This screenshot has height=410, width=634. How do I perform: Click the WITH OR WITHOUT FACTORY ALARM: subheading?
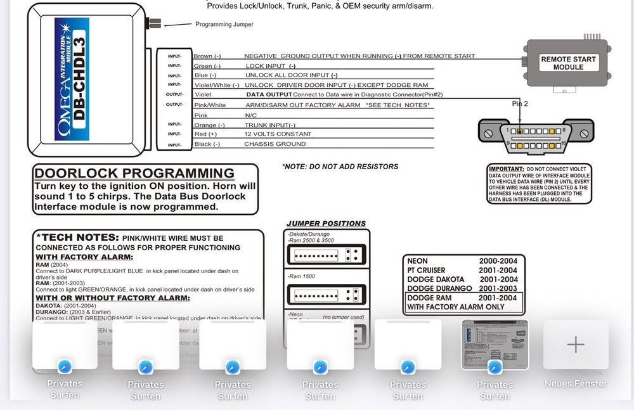tap(113, 298)
